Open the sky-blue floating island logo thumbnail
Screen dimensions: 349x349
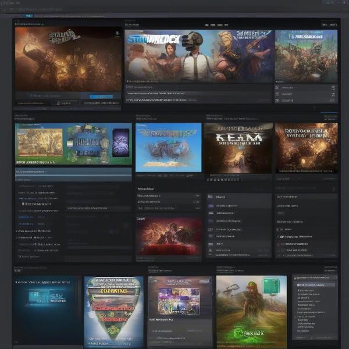click(169, 148)
